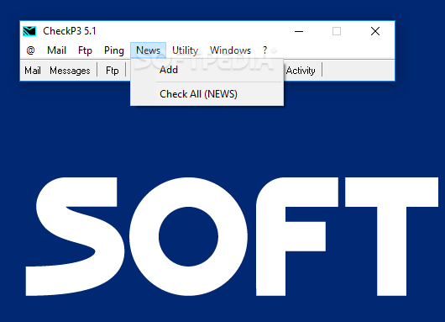This screenshot has height=322, width=445.
Task: Click the Messages toolbar button
Action: point(70,71)
